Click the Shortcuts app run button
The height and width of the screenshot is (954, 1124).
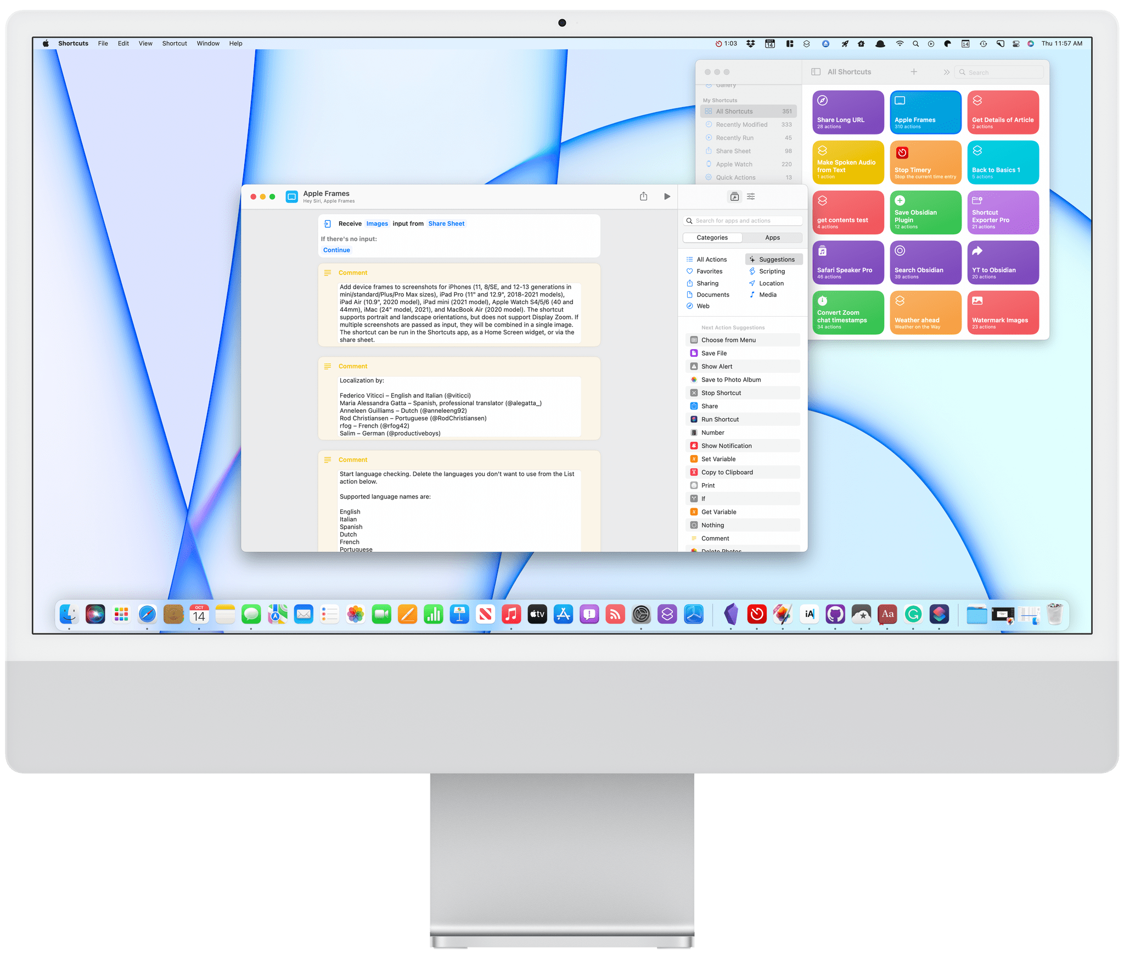point(668,196)
